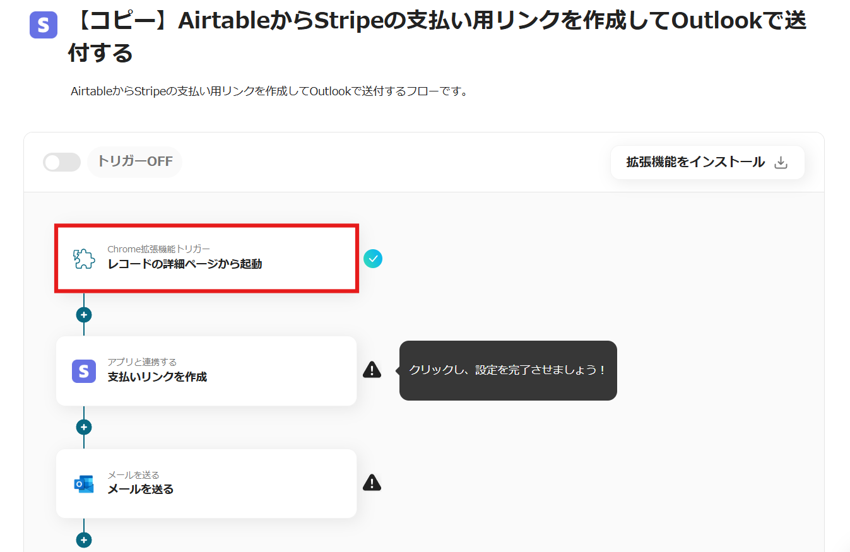Click the 拡張機能をインストール button
The width and height of the screenshot is (850, 552).
[707, 162]
